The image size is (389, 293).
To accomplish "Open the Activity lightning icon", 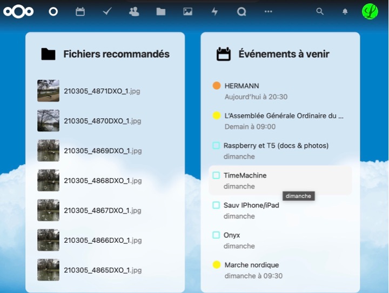I will click(x=214, y=11).
